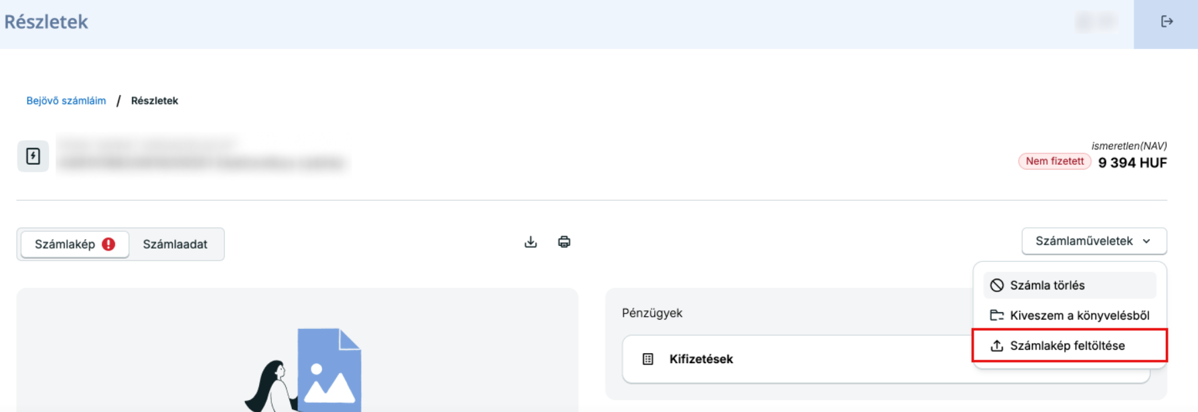1198x412 pixels.
Task: Click the chevron on the Számlaműveletek button
Action: (1146, 241)
